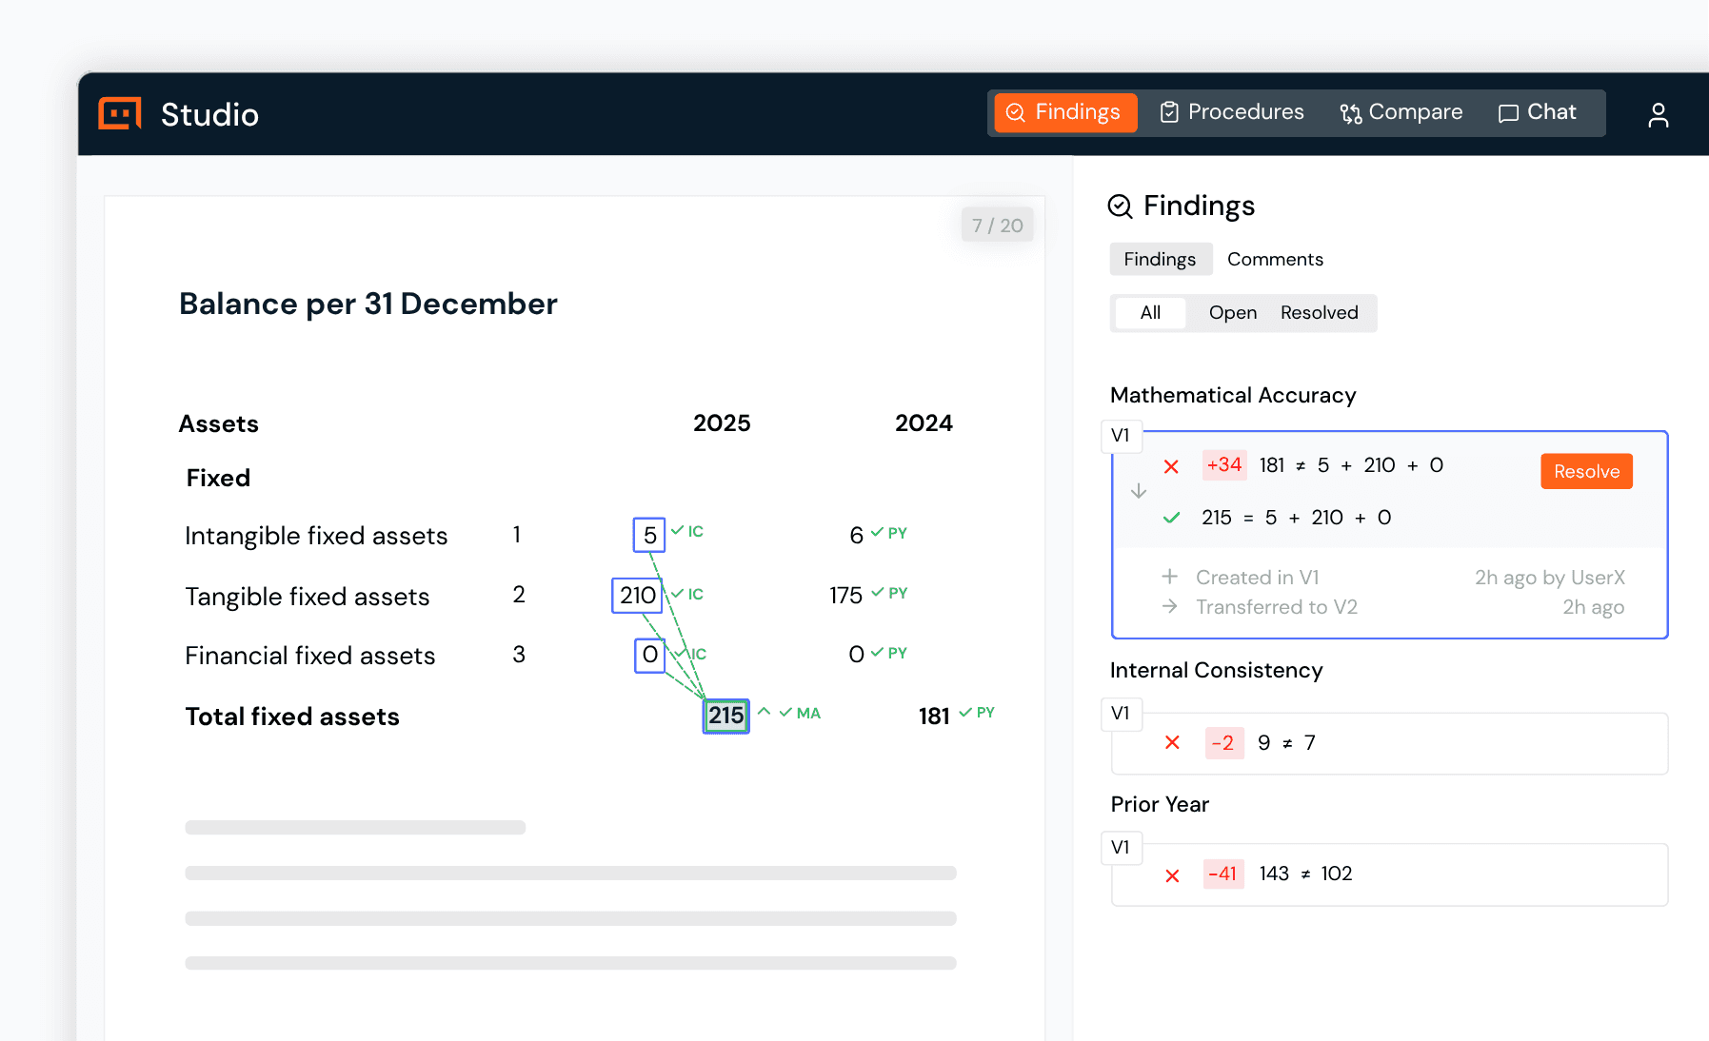The height and width of the screenshot is (1041, 1709).
Task: Switch to the Procedures tab
Action: click(x=1232, y=112)
